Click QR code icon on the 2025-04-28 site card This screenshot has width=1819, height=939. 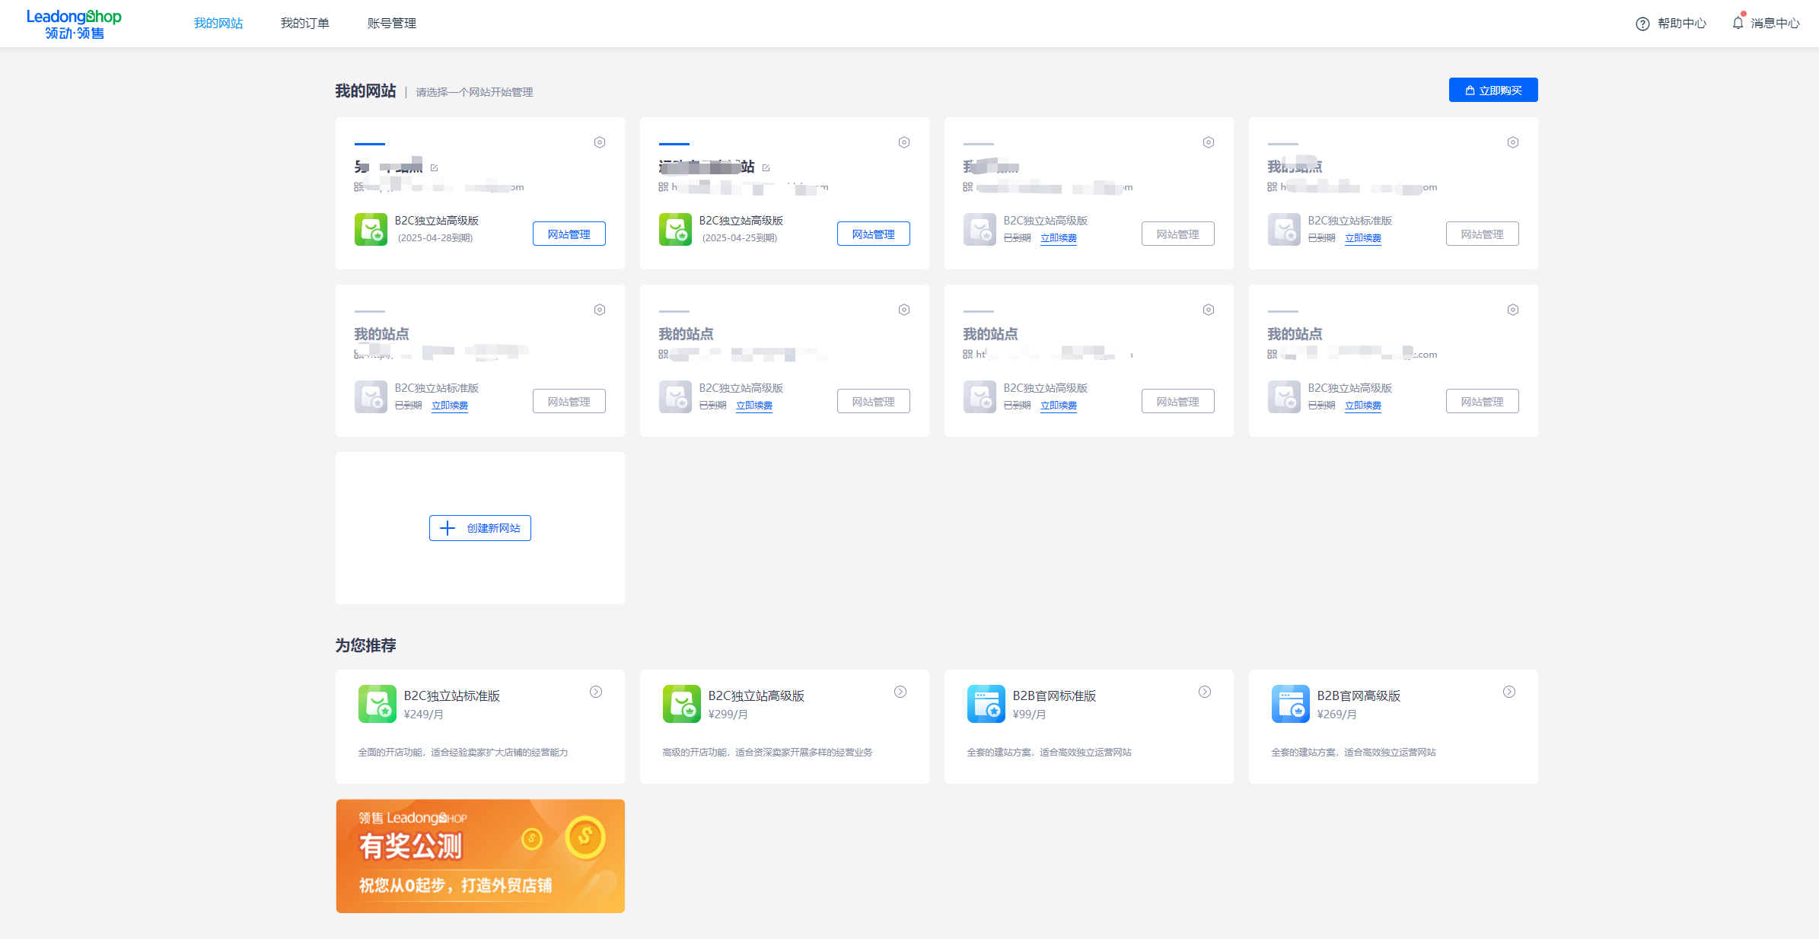358,187
